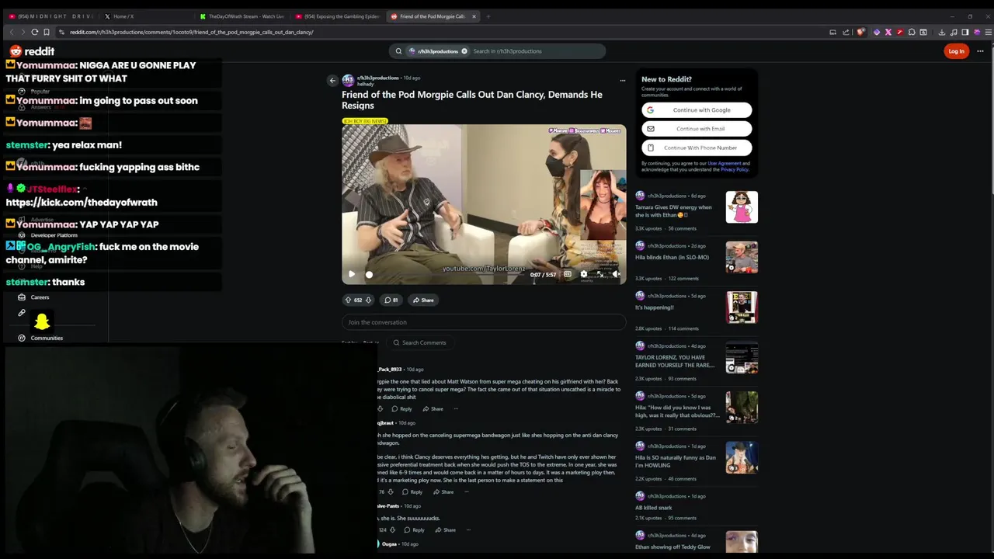Image resolution: width=994 pixels, height=559 pixels.
Task: Go to the Reddit home logo
Action: [32, 51]
